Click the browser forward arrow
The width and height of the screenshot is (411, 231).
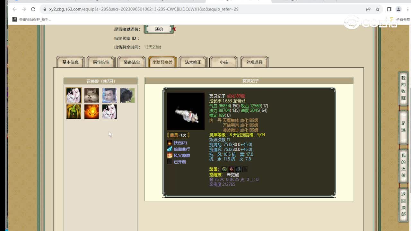(24, 9)
